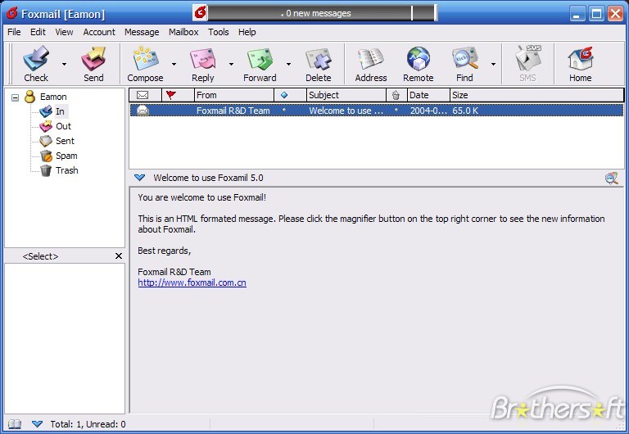Click the Delete message toolbar icon
This screenshot has width=629, height=434.
(318, 59)
